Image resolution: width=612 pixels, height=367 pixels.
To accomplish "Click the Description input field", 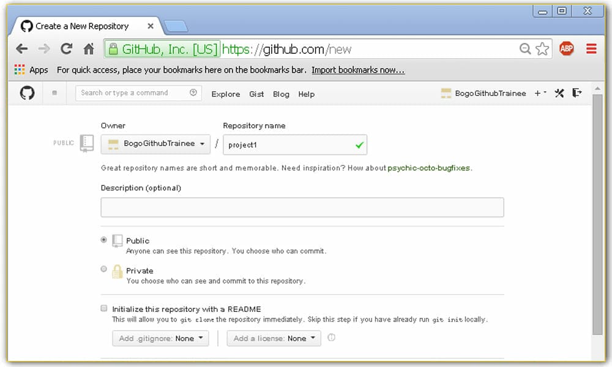I will click(x=302, y=207).
